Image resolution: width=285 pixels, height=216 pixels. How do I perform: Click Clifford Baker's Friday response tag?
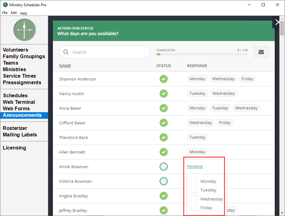[225, 122]
